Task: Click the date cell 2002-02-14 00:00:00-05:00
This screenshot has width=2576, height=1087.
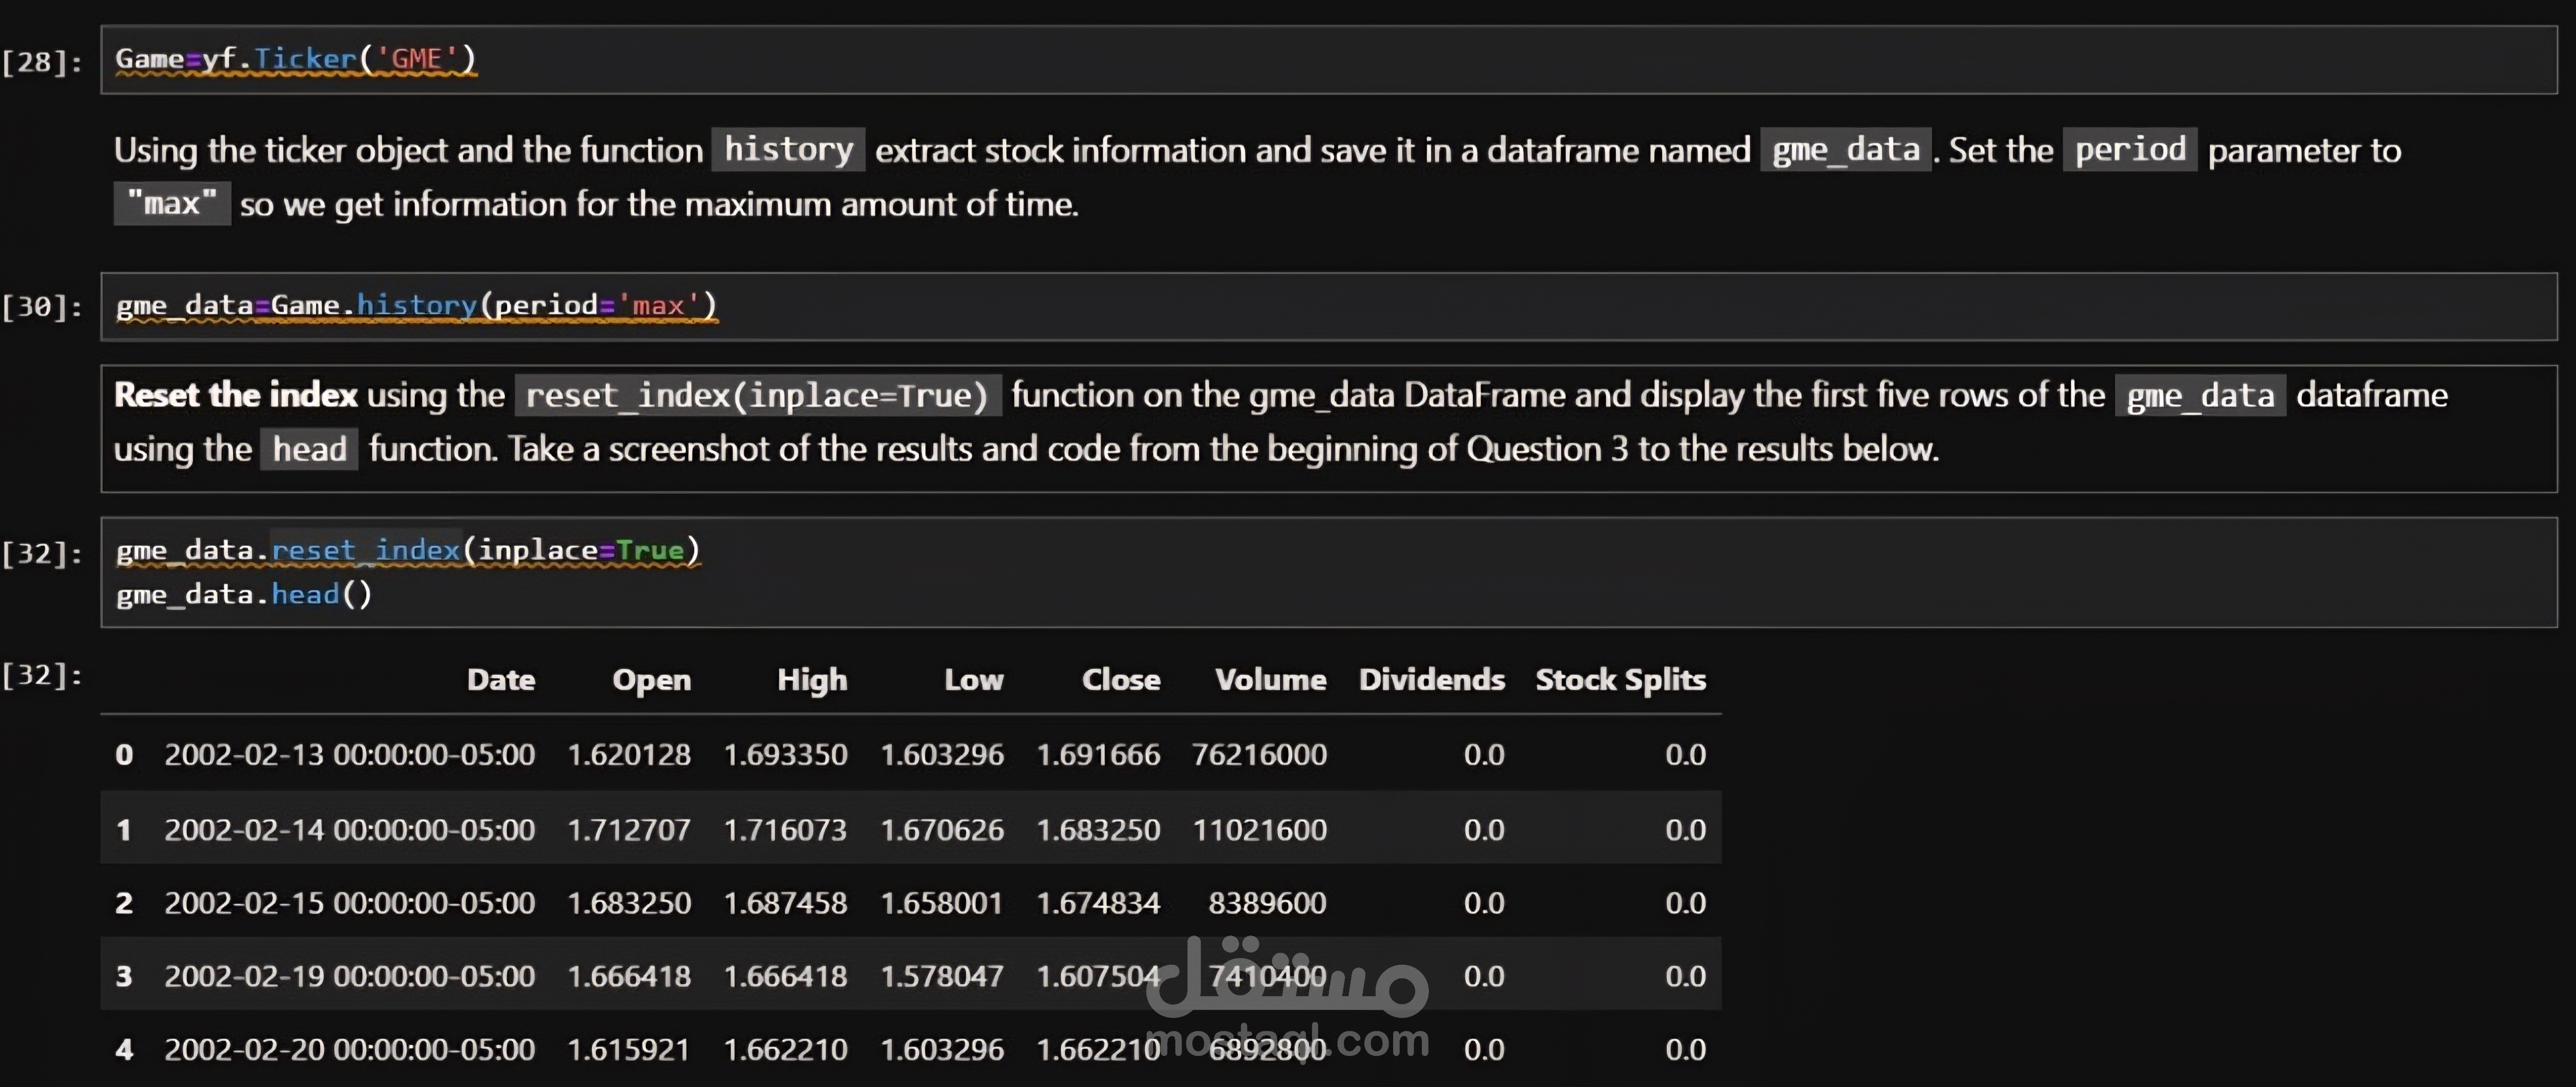Action: (x=350, y=830)
